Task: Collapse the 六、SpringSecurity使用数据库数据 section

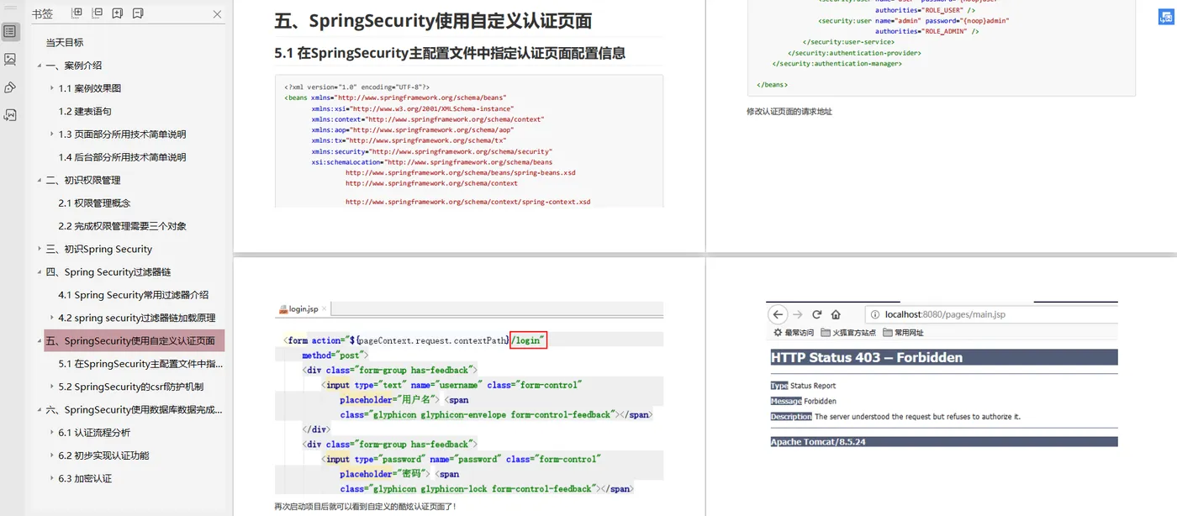Action: (x=39, y=410)
